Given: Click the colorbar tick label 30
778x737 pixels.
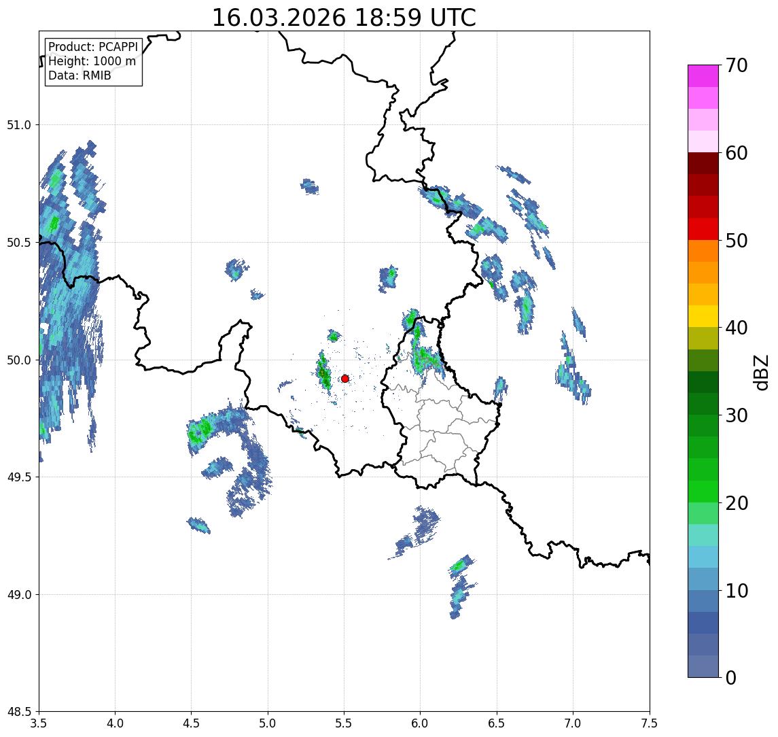Looking at the screenshot, I should (x=737, y=415).
